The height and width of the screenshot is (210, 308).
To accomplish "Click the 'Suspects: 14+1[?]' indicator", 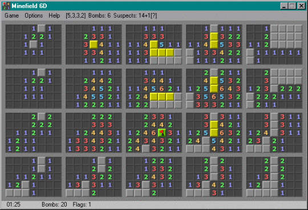I will click(x=135, y=16).
